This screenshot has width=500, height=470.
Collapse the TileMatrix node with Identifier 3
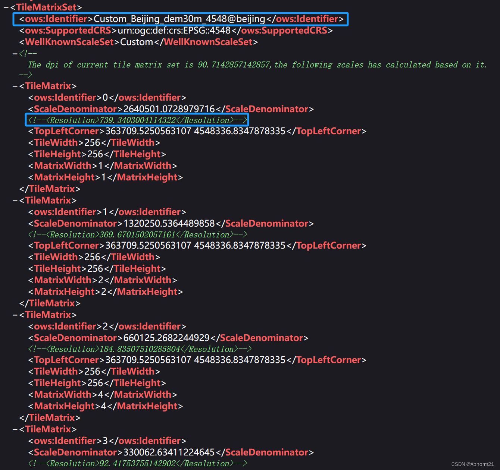14,429
